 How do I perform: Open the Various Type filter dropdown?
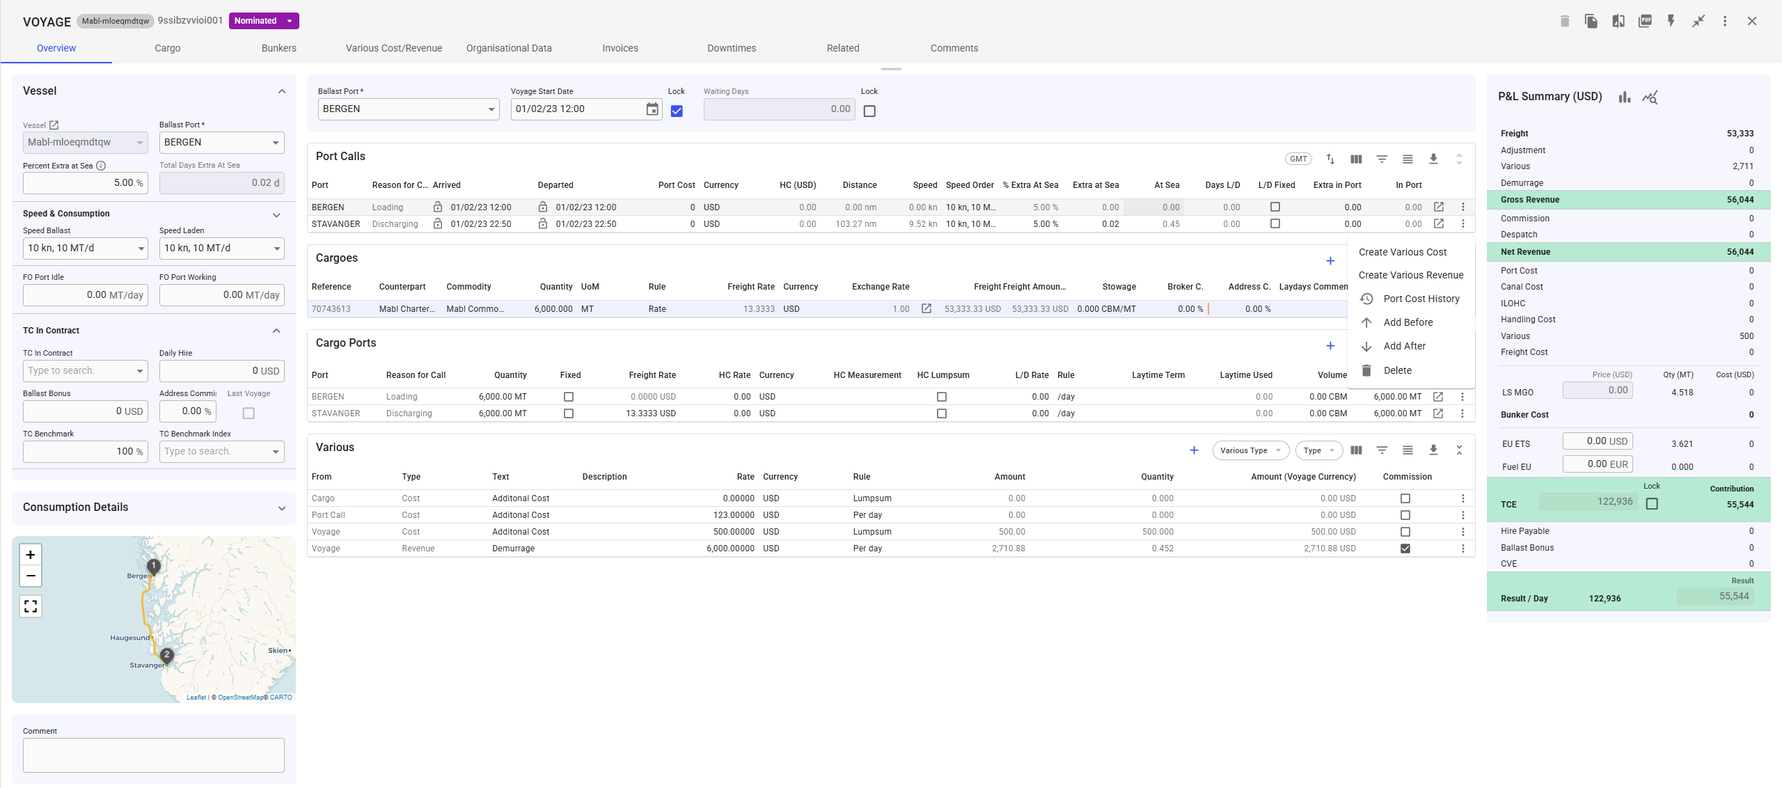1250,450
